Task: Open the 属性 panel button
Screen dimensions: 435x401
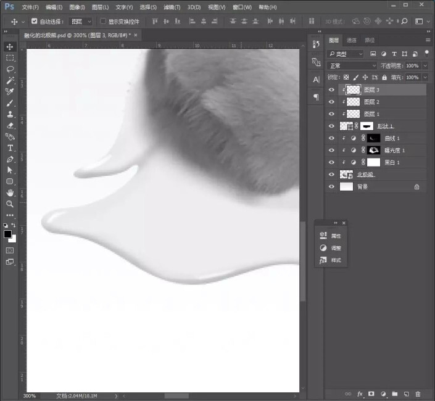Action: pos(330,236)
